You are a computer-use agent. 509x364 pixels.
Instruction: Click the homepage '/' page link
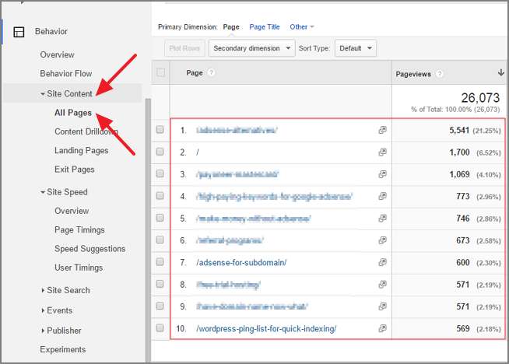(x=198, y=152)
